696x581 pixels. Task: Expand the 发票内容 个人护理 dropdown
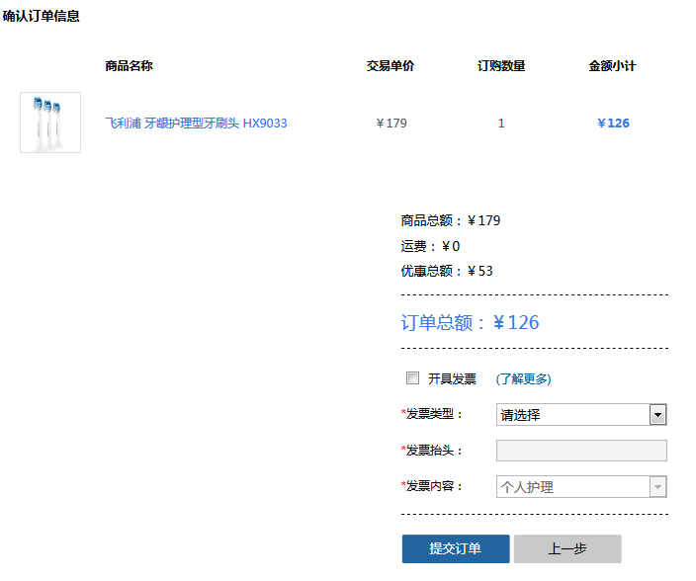pyautogui.click(x=581, y=487)
